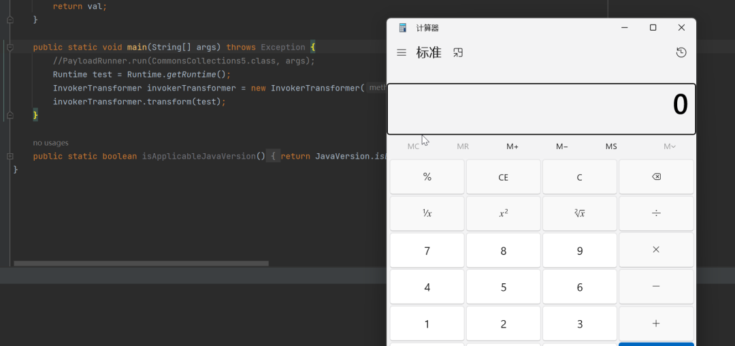Click the square root key

coord(580,213)
